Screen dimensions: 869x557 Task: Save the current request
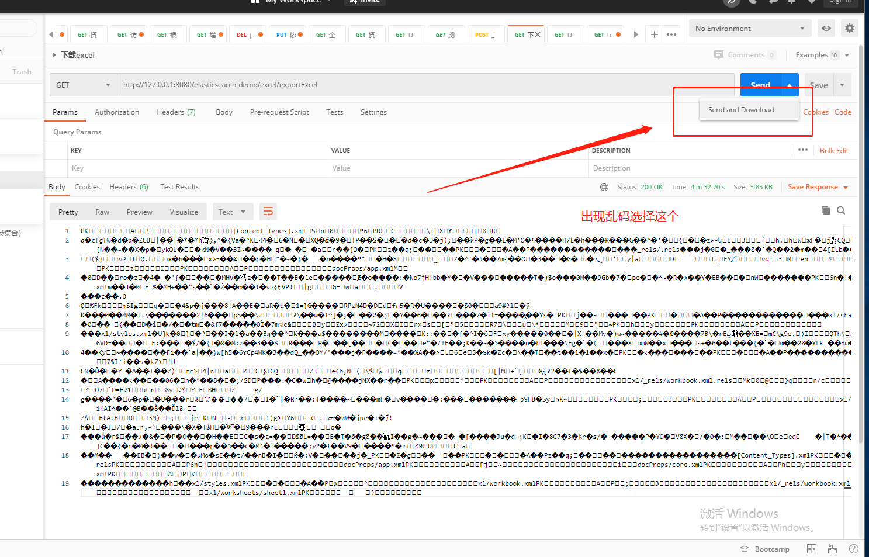(819, 85)
